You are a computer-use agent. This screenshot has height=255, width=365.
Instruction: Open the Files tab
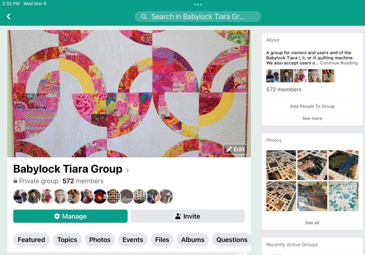point(162,240)
